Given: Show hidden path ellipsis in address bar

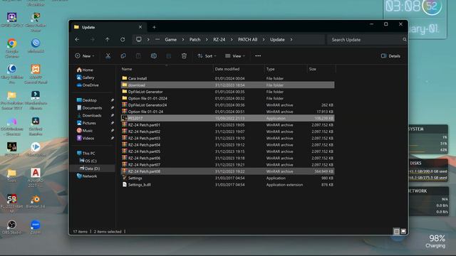Looking at the screenshot, I should [157, 40].
